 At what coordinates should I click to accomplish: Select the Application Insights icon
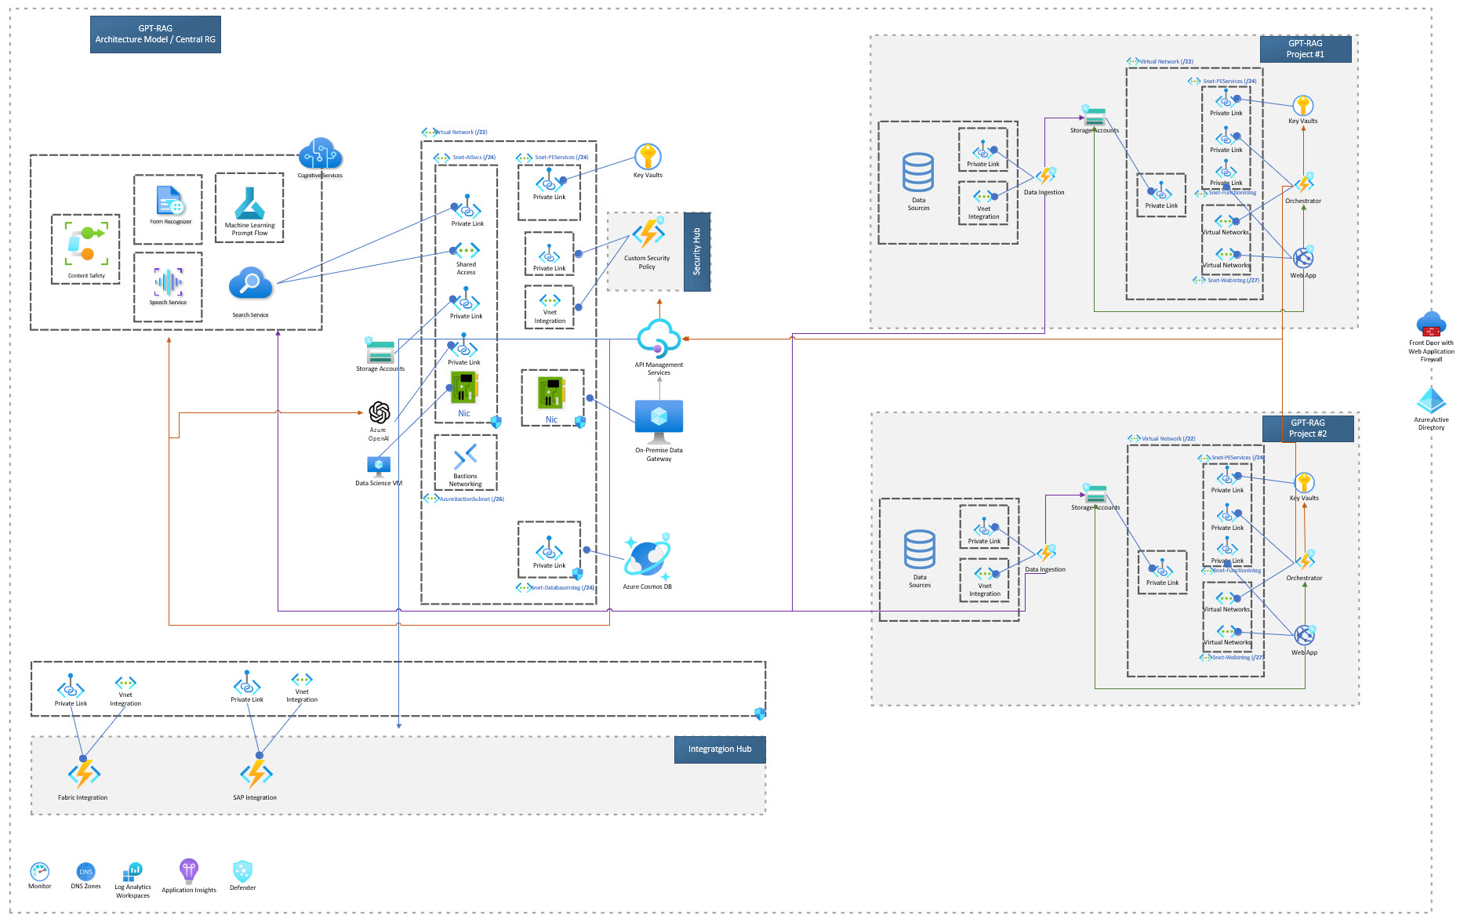(x=188, y=871)
